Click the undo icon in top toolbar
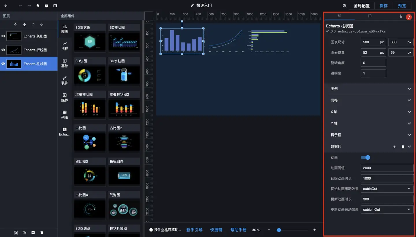Screen dimensions: 416x237 (x=20, y=6)
